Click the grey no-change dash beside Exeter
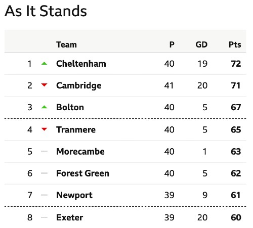253x228 pixels. pos(44,217)
